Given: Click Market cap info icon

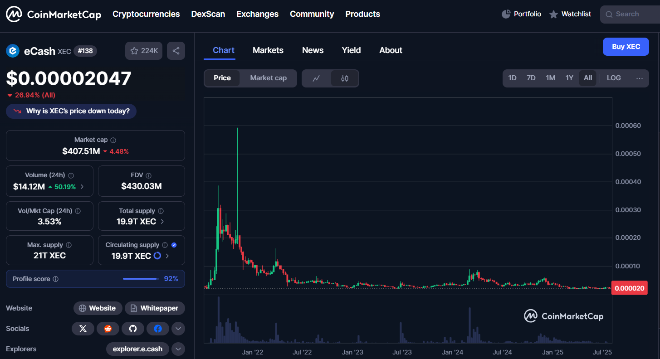Looking at the screenshot, I should coord(113,140).
